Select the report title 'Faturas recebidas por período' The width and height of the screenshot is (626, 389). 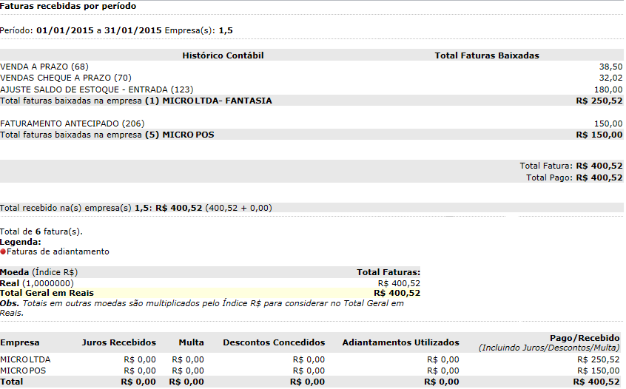(68, 6)
